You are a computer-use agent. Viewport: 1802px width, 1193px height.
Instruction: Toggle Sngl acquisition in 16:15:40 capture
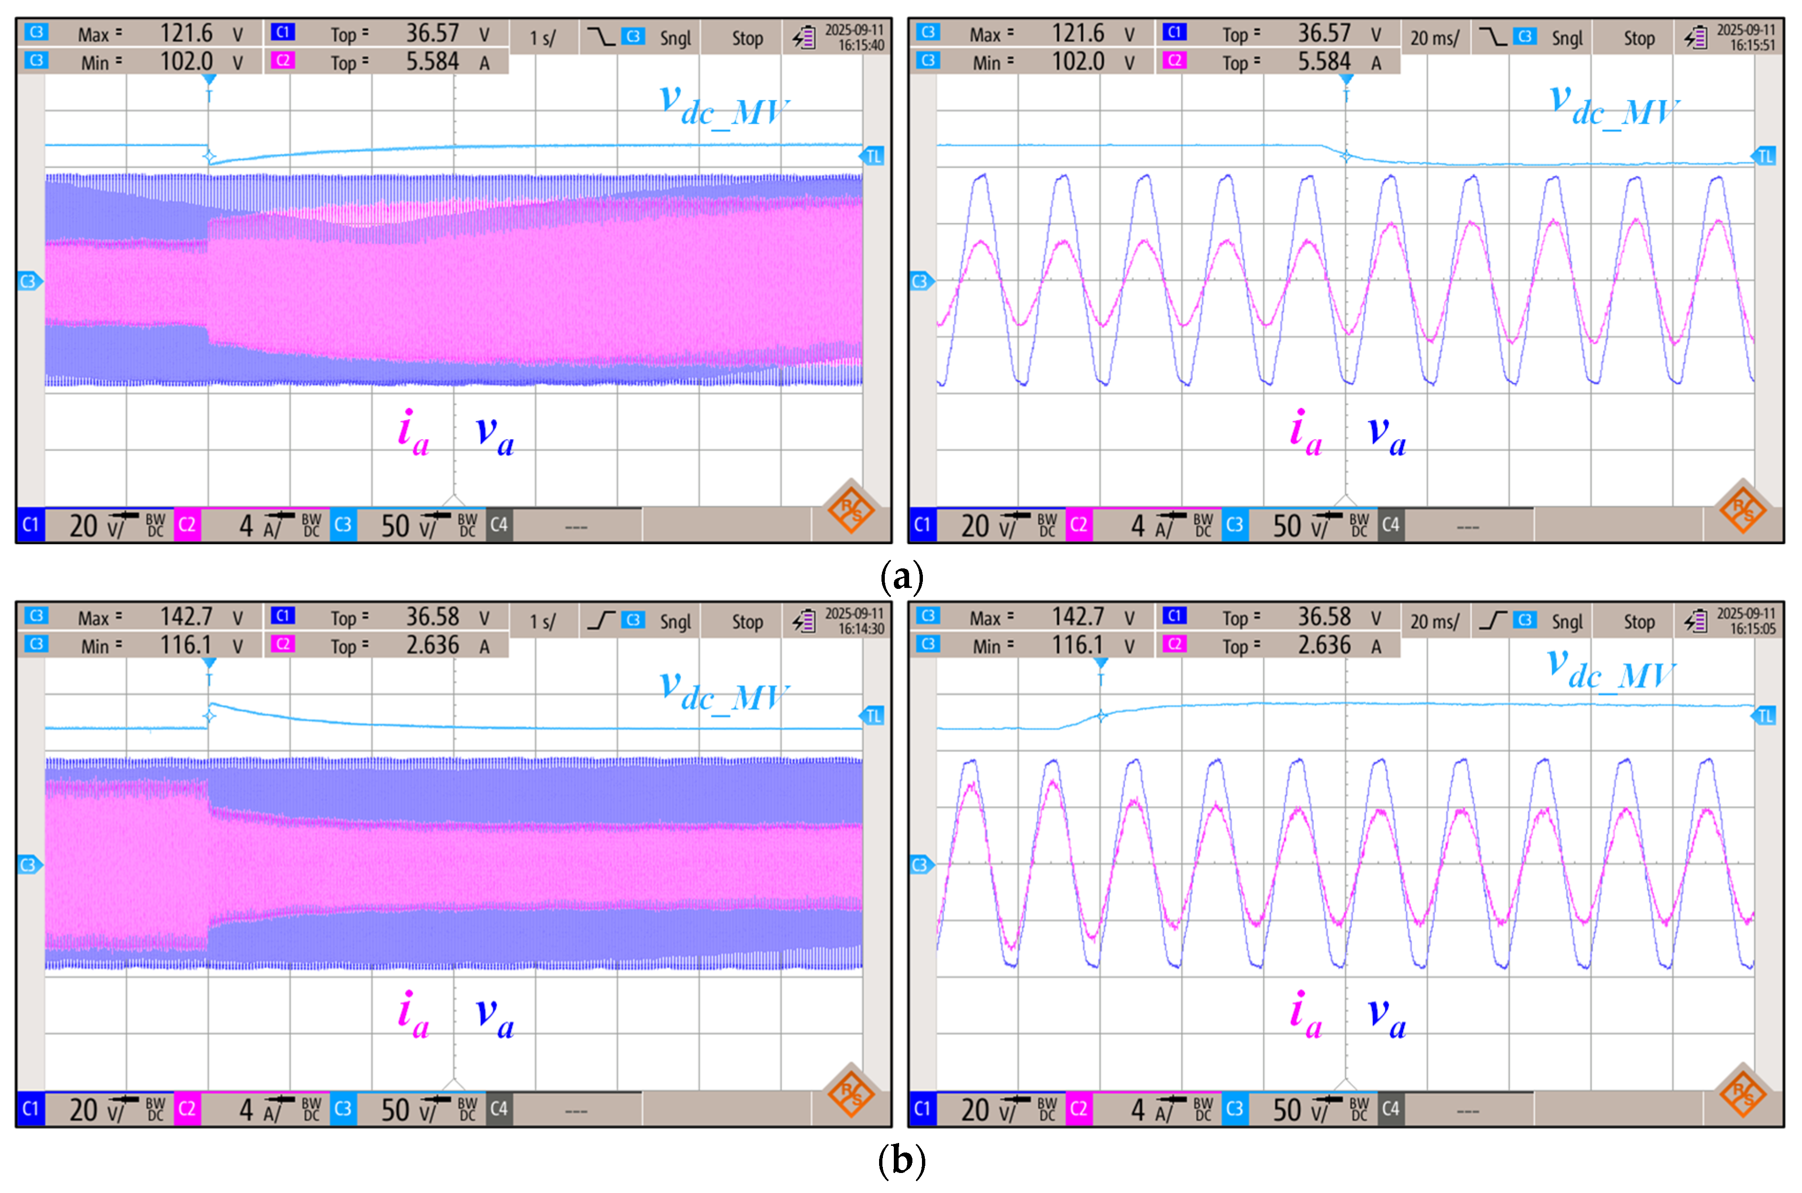[675, 38]
